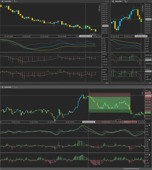Open the T5 tick timeframe dropdown in the bottom chart
This screenshot has width=152, height=170.
click(16, 87)
